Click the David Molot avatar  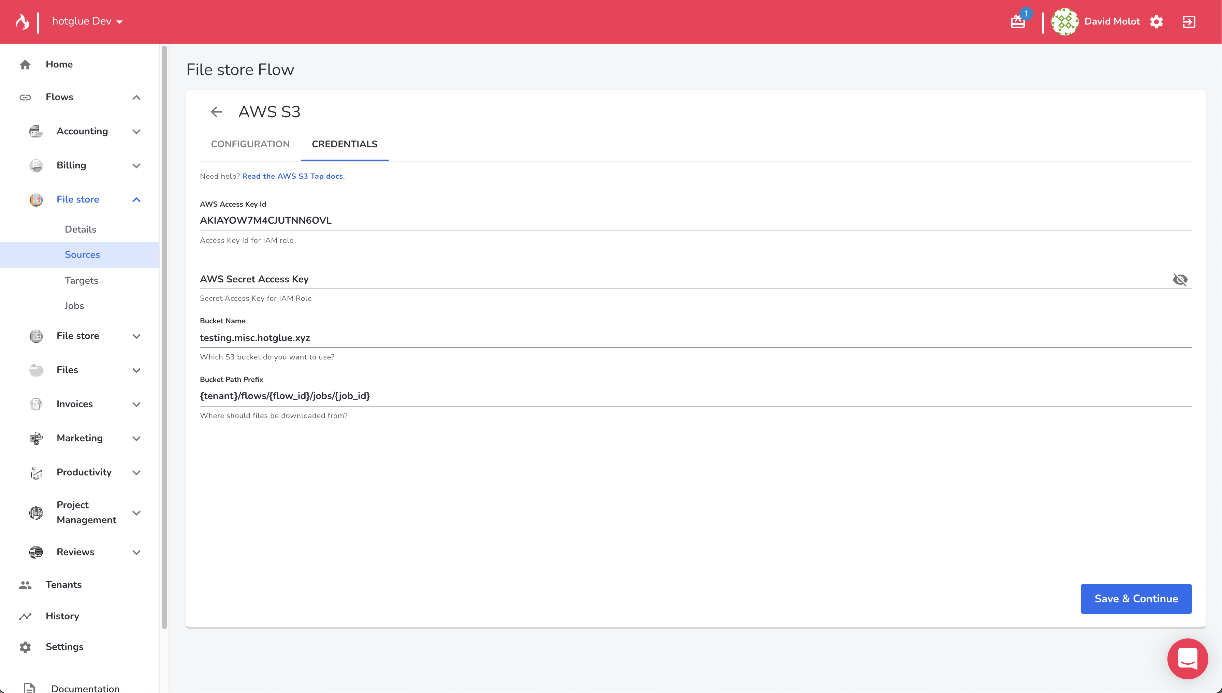[1064, 22]
